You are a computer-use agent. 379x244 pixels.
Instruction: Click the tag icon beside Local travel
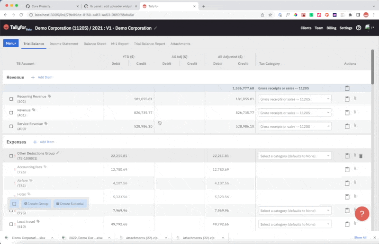pos(38,221)
